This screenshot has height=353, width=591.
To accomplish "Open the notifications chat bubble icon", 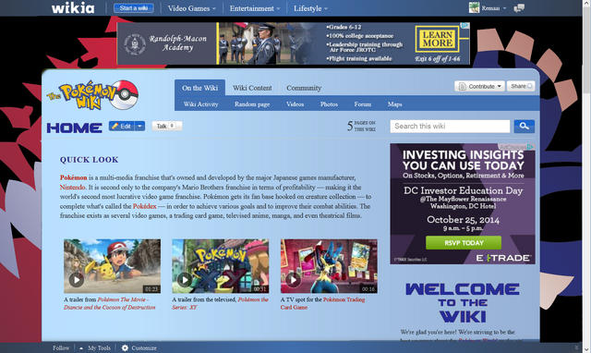I will [519, 8].
